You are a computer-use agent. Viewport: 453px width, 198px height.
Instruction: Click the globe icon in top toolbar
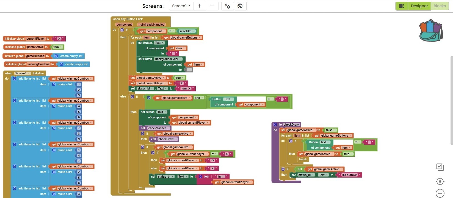click(x=240, y=6)
